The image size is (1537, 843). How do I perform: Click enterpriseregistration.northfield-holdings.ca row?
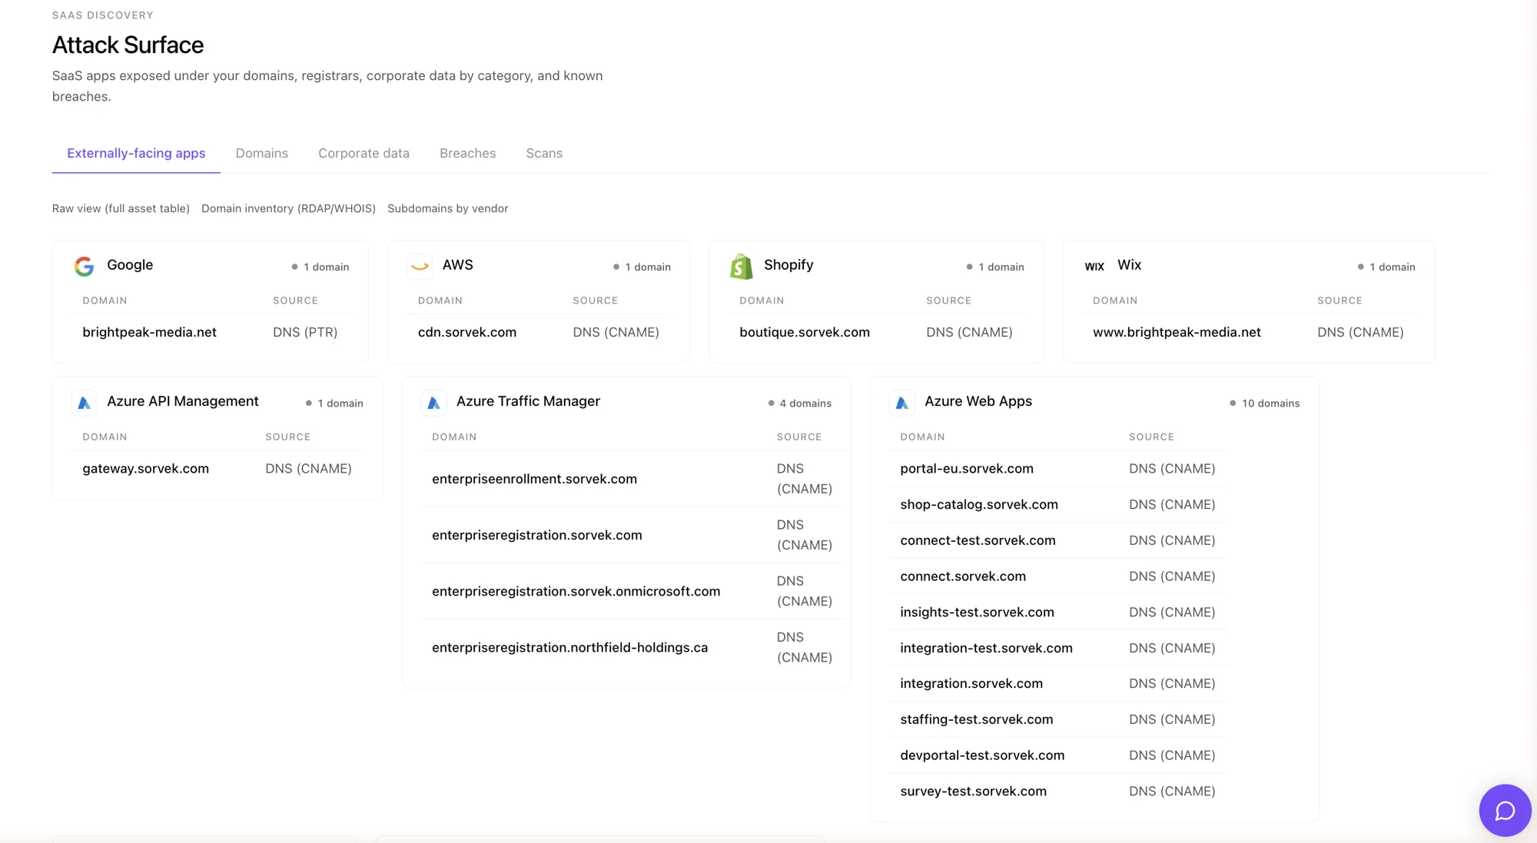632,647
